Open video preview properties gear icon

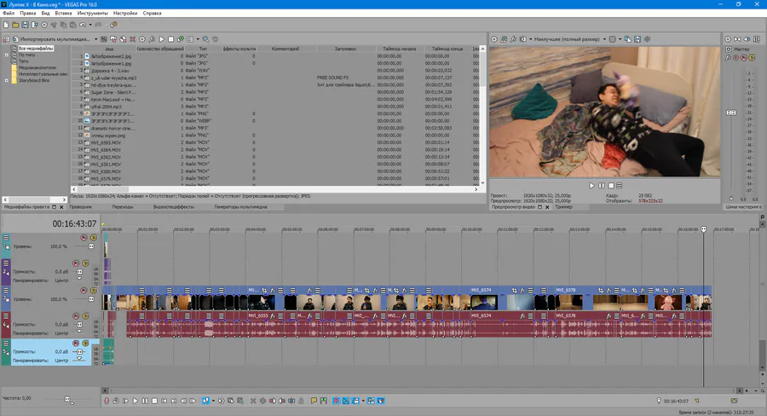[x=494, y=39]
